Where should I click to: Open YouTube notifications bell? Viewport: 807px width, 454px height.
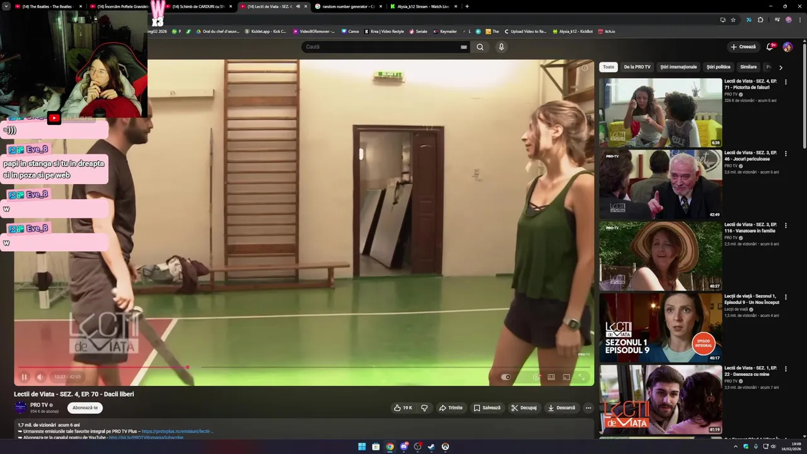coord(770,47)
